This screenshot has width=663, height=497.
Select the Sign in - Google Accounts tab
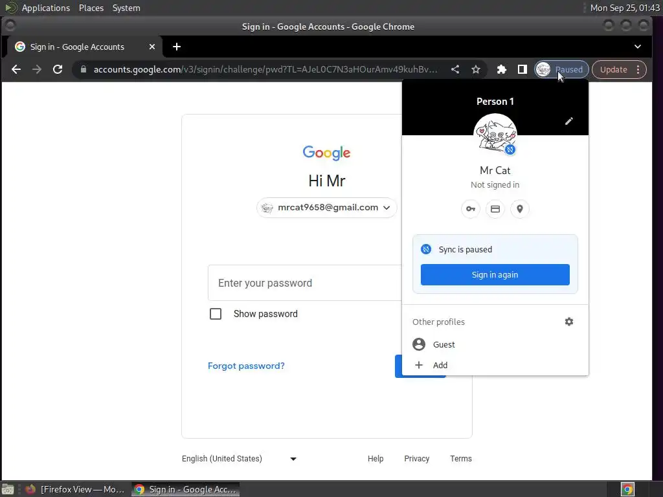click(85, 47)
